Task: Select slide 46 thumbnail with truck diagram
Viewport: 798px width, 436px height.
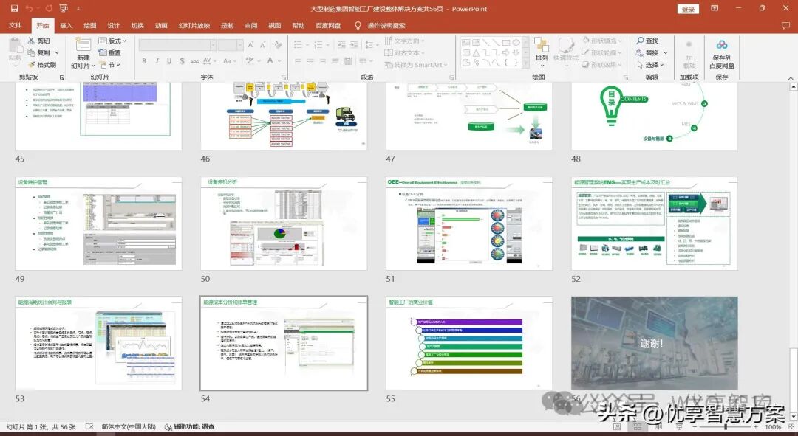Action: tap(284, 116)
